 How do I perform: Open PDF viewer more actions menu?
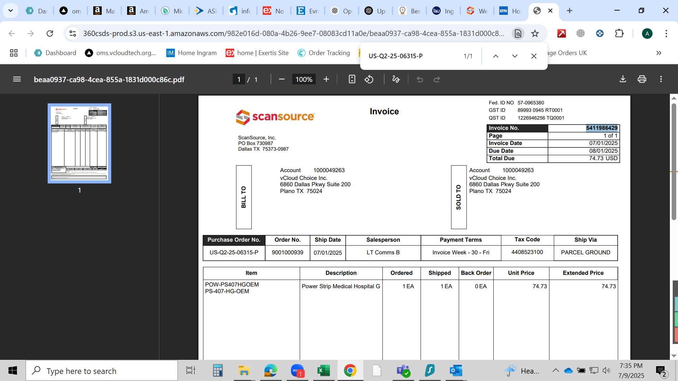[x=661, y=79]
